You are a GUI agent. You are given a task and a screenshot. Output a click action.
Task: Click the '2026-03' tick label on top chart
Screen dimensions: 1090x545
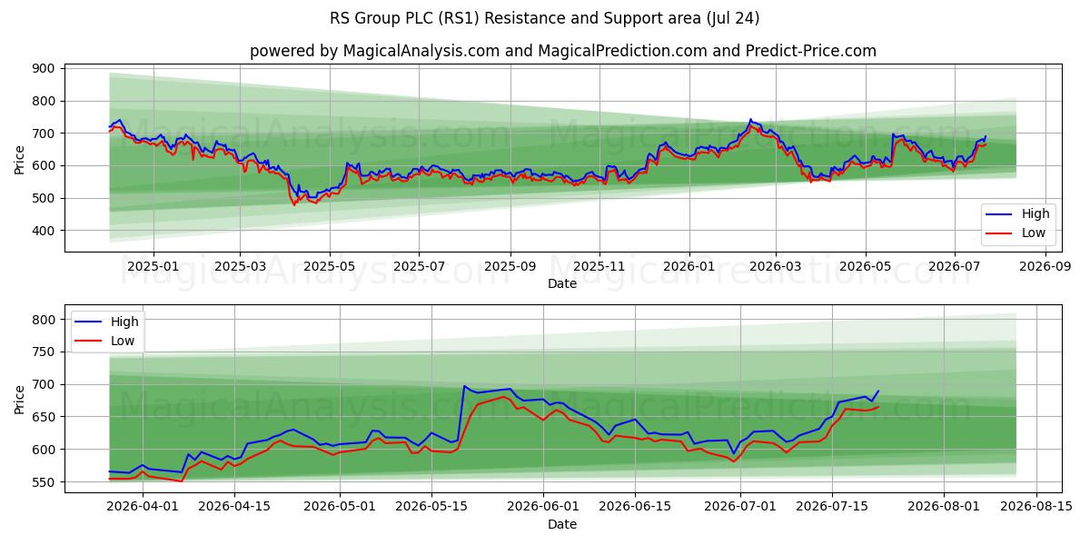tap(776, 267)
